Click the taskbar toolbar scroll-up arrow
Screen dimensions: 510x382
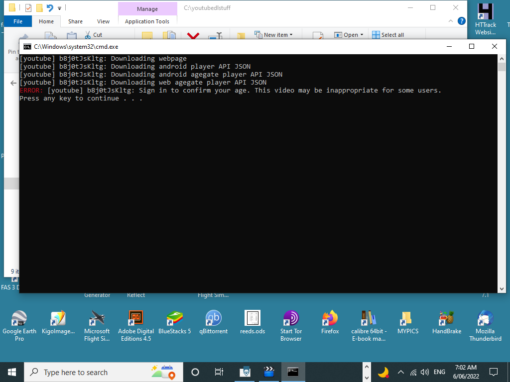[367, 367]
